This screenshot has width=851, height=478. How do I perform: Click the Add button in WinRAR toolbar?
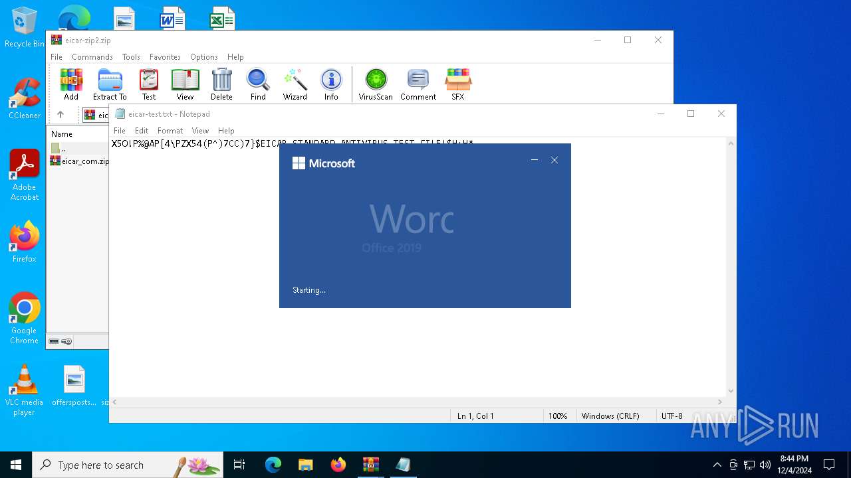pos(71,84)
